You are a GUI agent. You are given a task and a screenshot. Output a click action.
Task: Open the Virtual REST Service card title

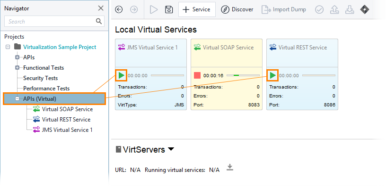[303, 47]
